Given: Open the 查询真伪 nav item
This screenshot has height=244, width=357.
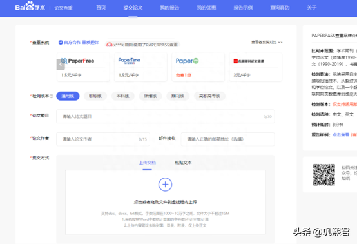Looking at the screenshot, I should pos(280,8).
